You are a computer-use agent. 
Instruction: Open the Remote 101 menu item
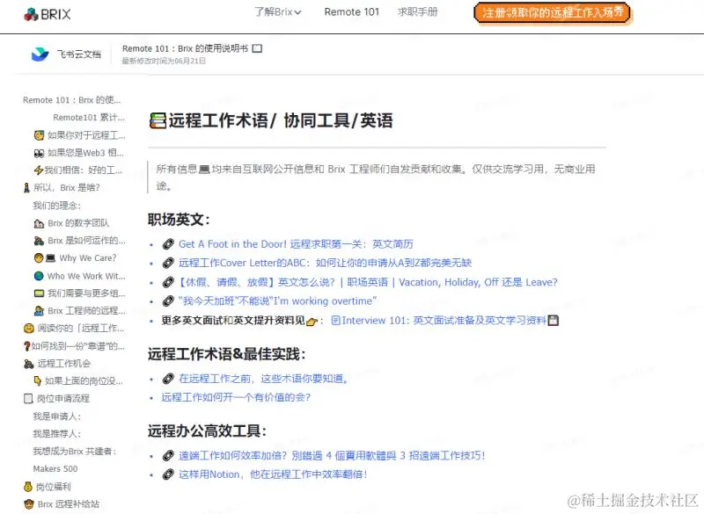coord(351,12)
